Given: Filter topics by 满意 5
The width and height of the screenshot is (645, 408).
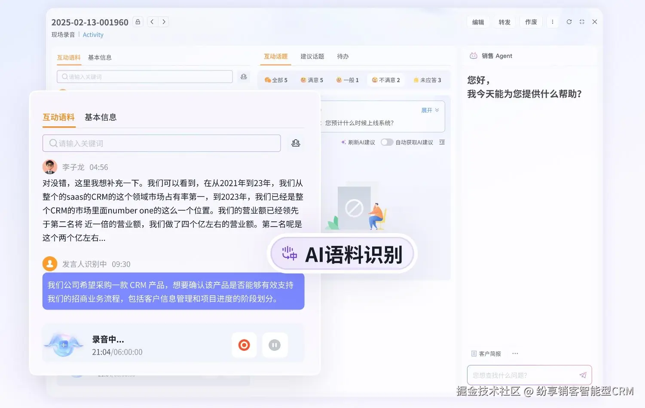Looking at the screenshot, I should click(312, 80).
